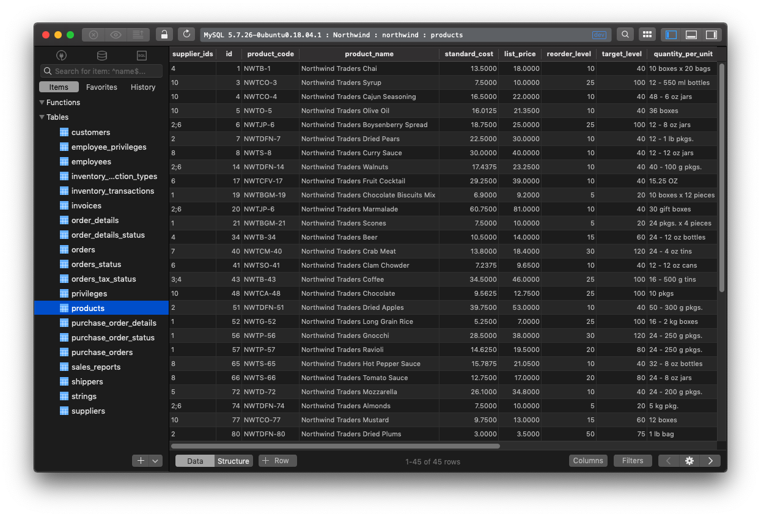Screen dimensions: 761x517
Task: Expand the Functions tree section
Action: click(x=42, y=102)
